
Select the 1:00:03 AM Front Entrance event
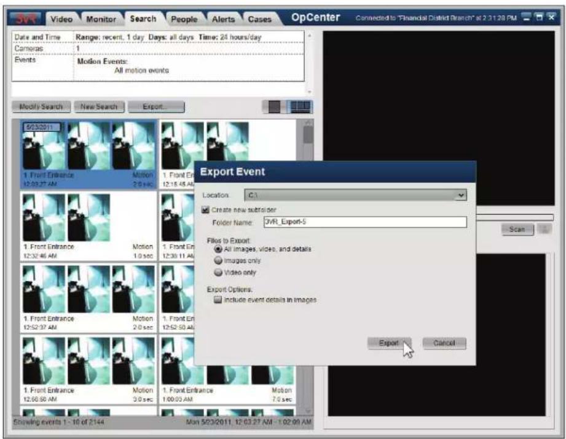point(227,385)
